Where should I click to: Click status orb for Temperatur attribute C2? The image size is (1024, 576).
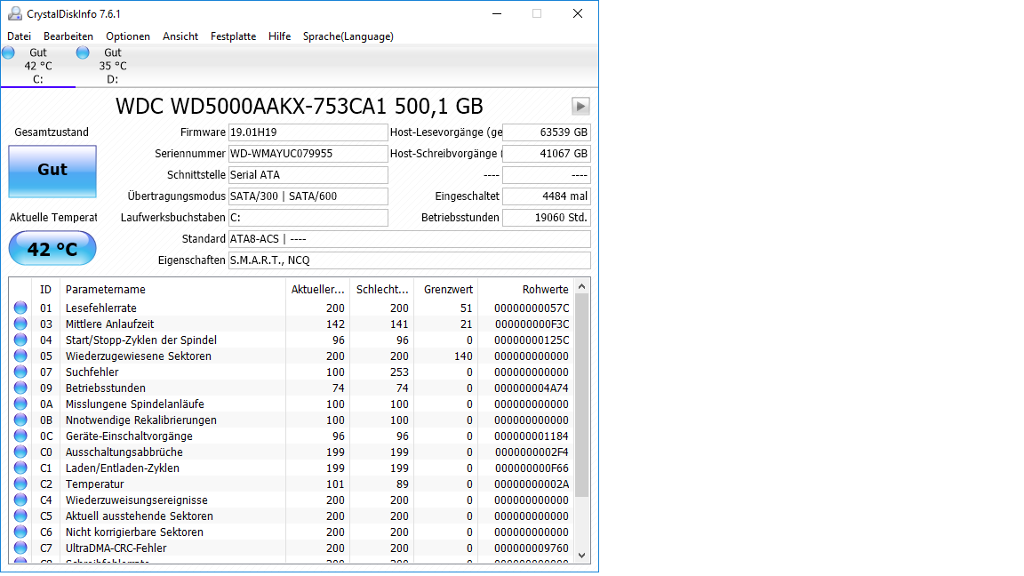pyautogui.click(x=21, y=484)
